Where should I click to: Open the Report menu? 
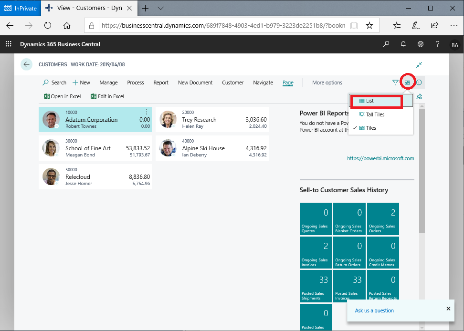pos(161,83)
